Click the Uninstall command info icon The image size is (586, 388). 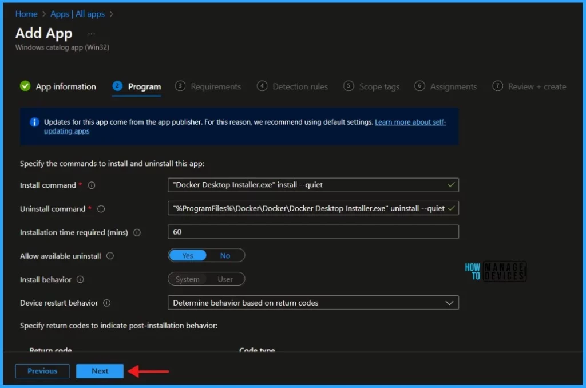pyautogui.click(x=101, y=209)
